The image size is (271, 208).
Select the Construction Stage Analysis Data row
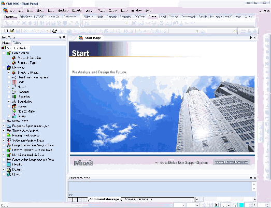click(x=33, y=160)
